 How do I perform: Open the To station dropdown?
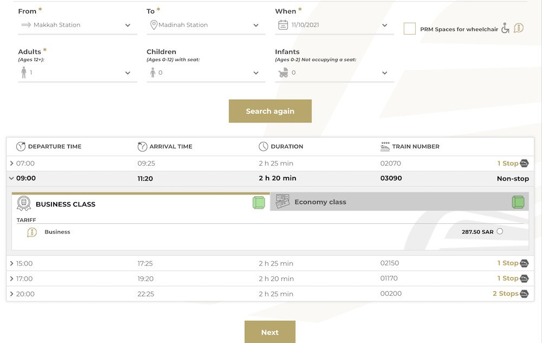tap(206, 25)
